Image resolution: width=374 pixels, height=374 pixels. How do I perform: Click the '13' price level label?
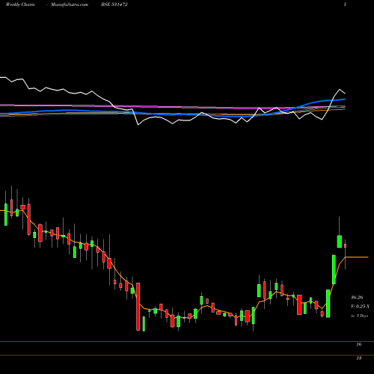click(x=359, y=358)
